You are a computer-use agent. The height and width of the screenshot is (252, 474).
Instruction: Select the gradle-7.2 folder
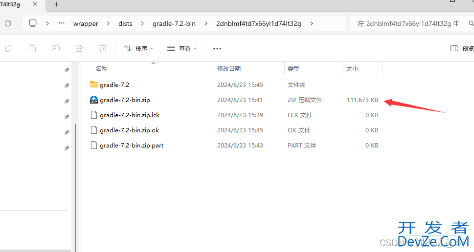point(114,85)
